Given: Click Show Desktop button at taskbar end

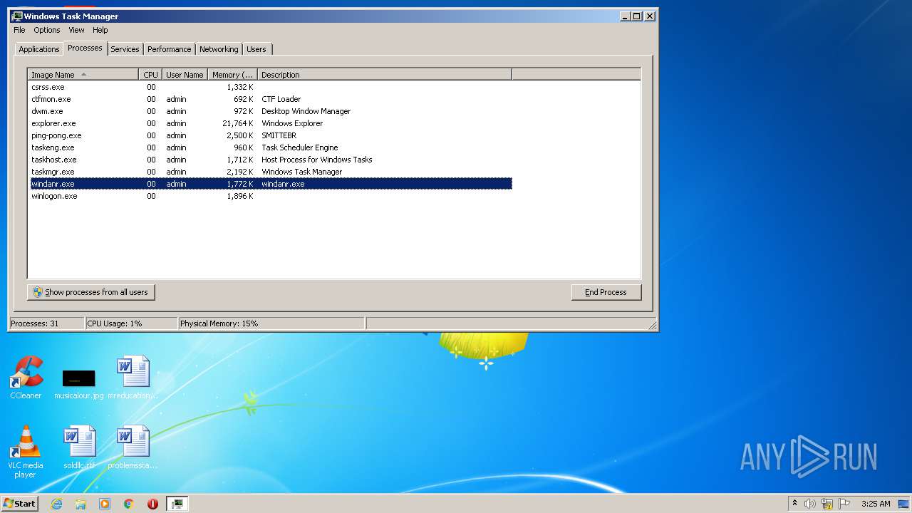Looking at the screenshot, I should point(904,504).
